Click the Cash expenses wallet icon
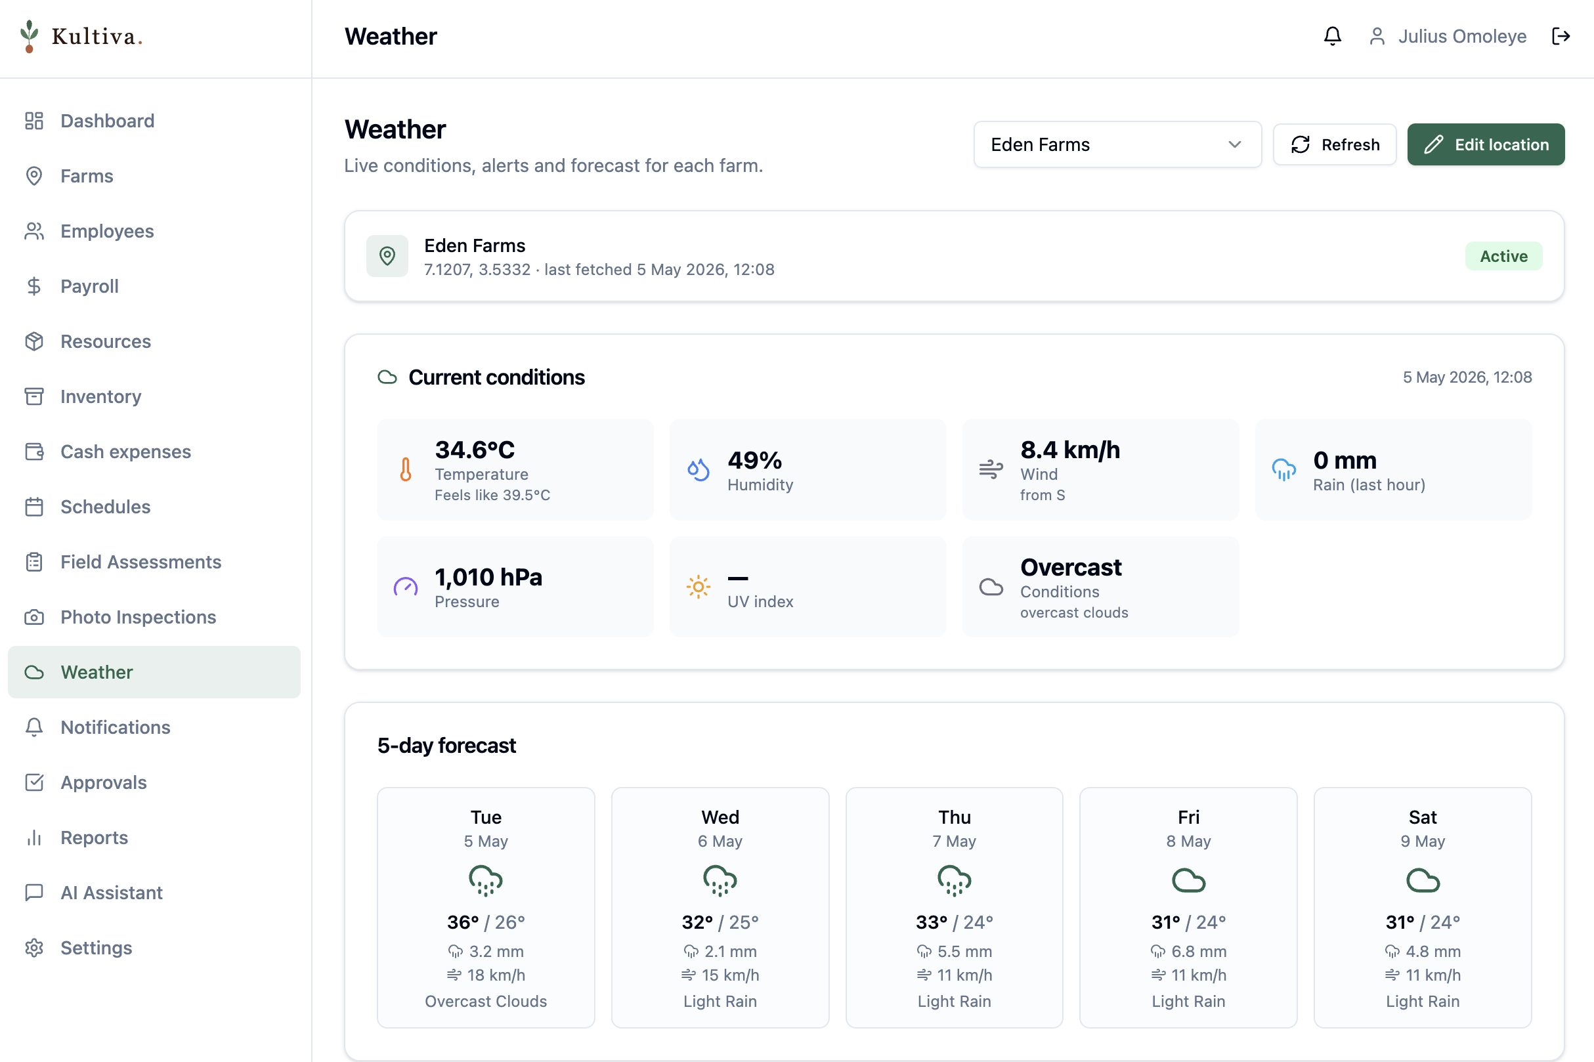 [34, 452]
